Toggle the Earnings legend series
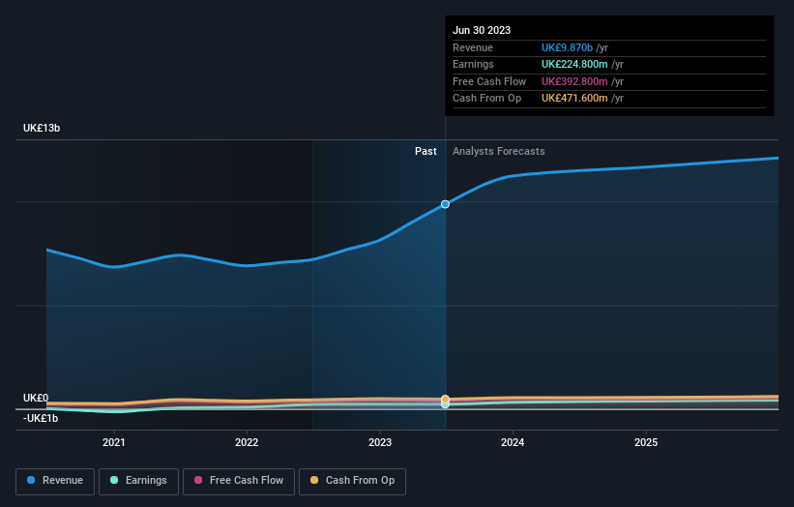The image size is (794, 507). 138,481
